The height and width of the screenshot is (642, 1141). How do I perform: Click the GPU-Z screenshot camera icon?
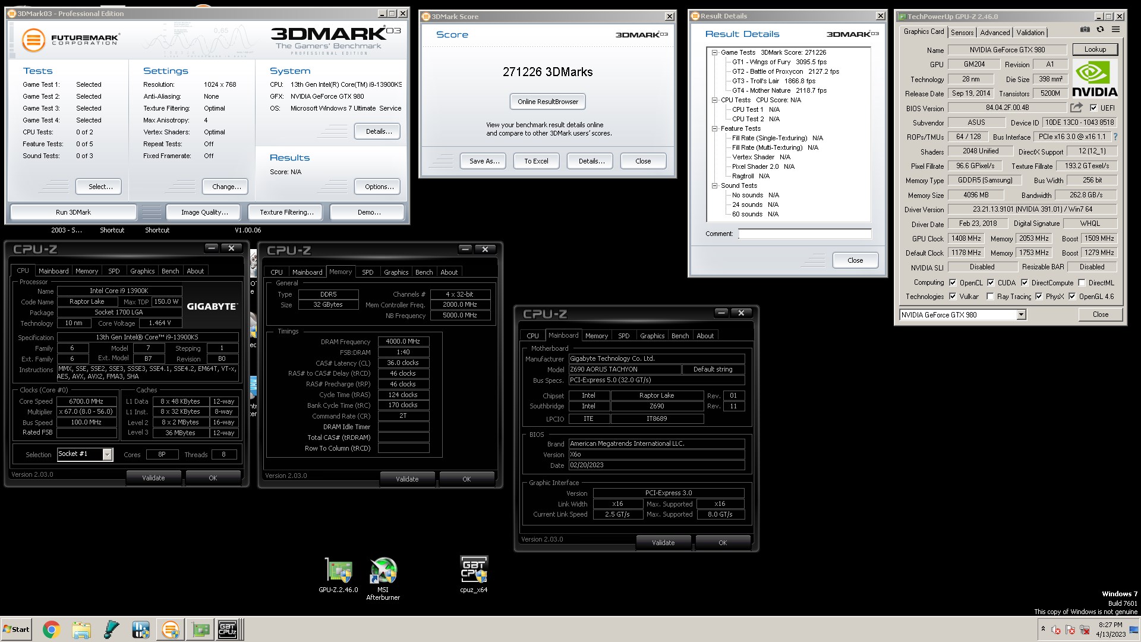(x=1085, y=30)
